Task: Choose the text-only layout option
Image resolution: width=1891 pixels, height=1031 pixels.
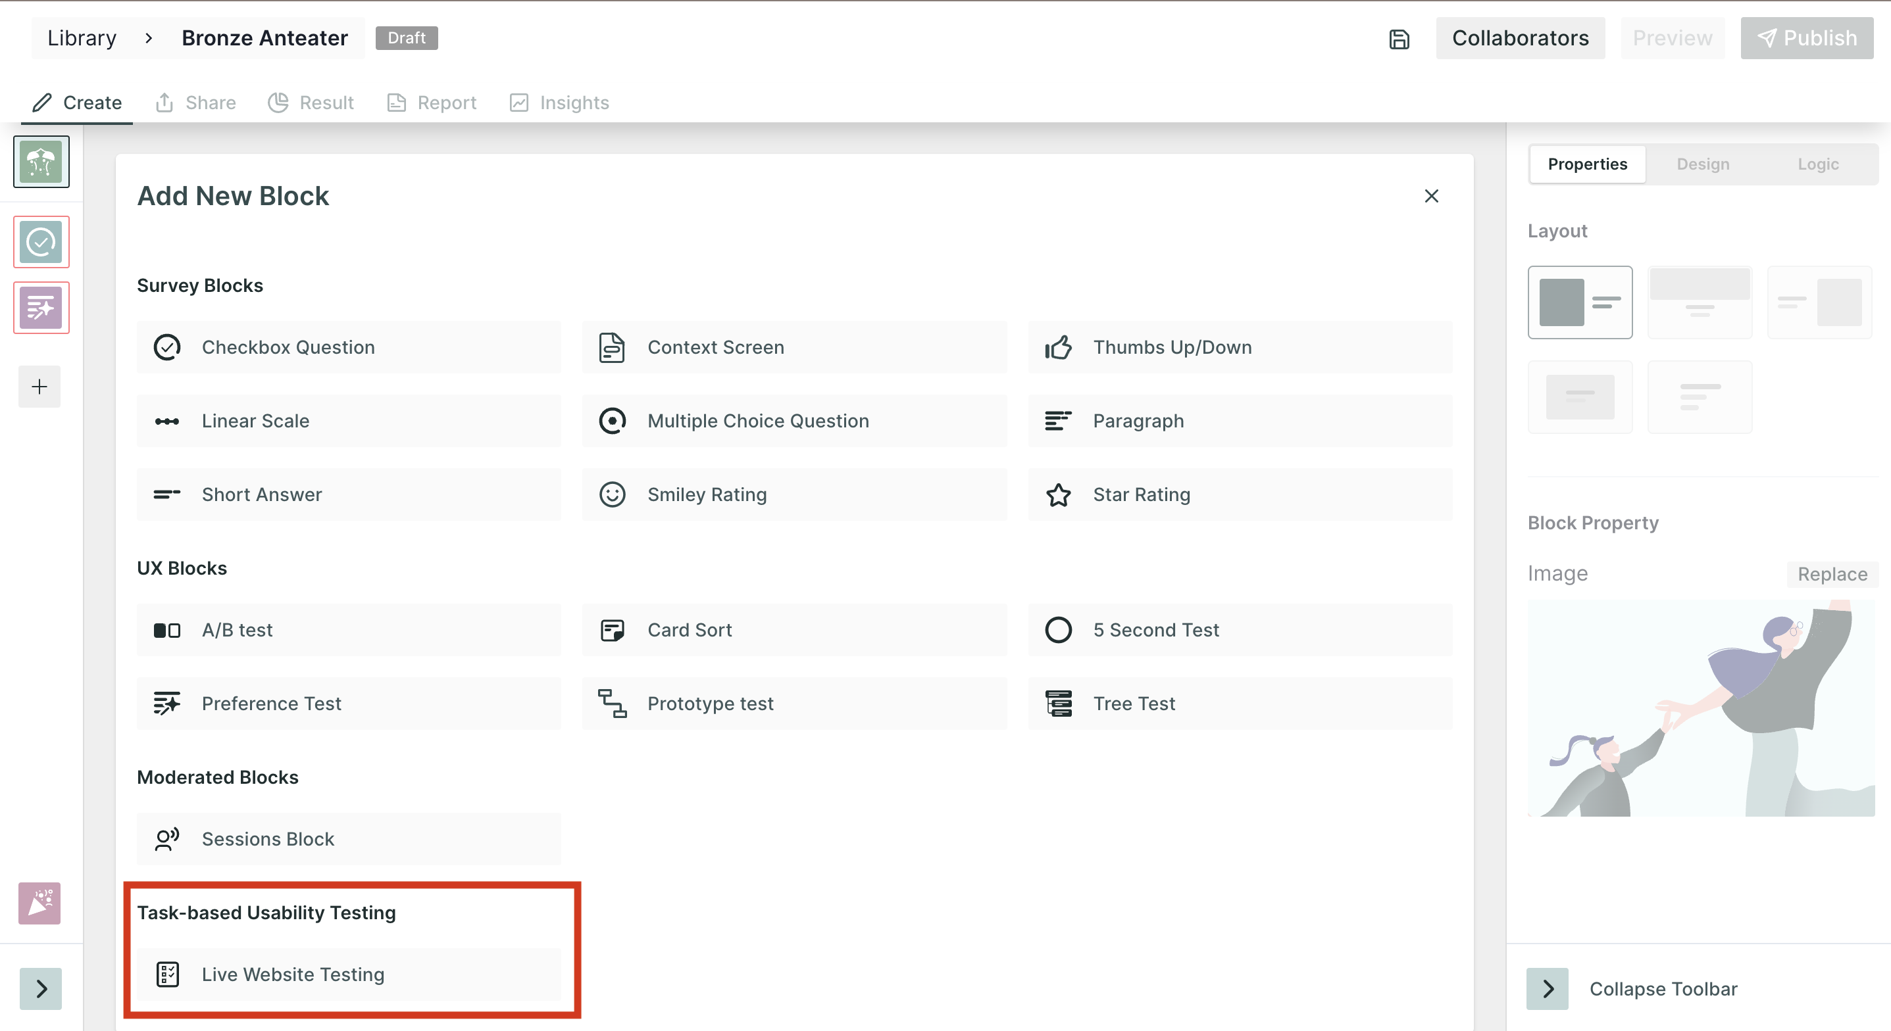Action: 1700,397
